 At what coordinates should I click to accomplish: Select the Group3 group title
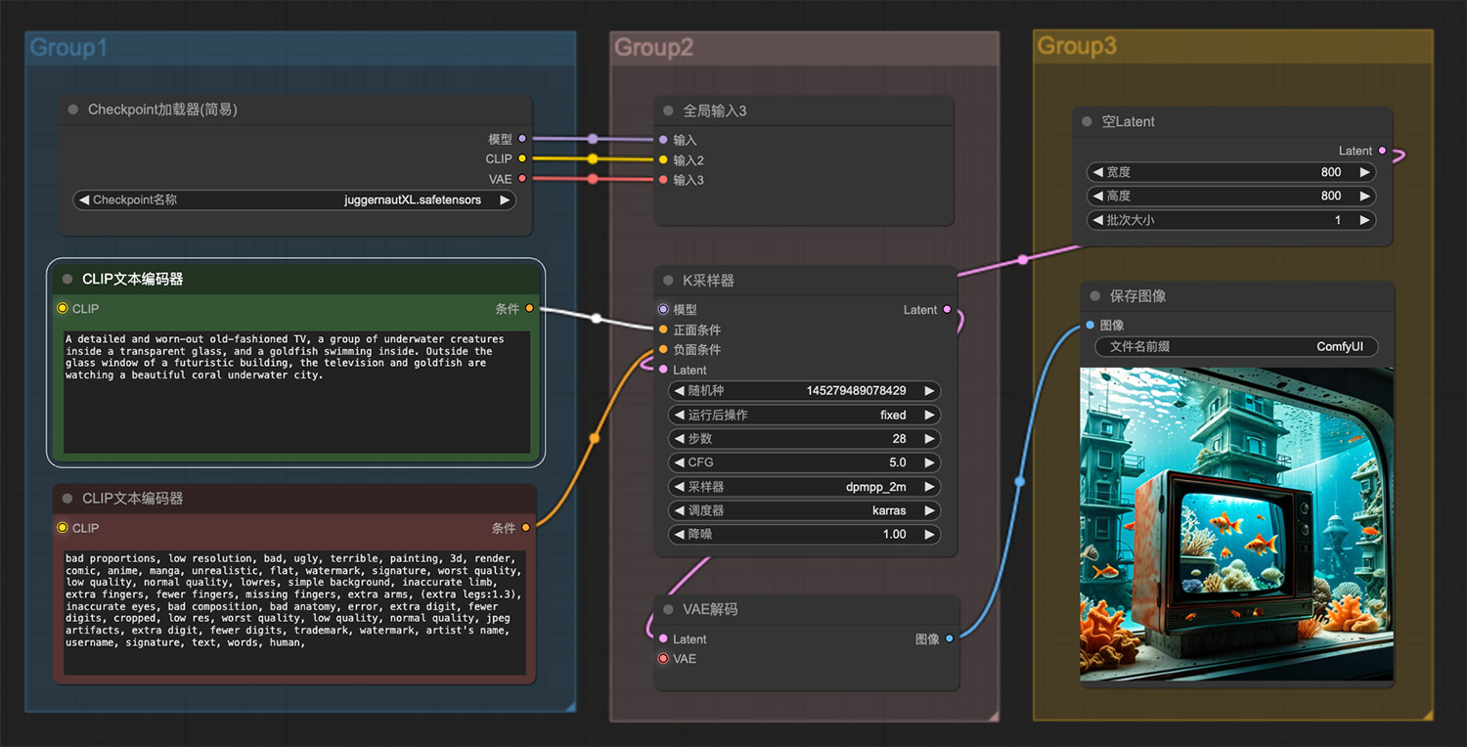(1077, 46)
